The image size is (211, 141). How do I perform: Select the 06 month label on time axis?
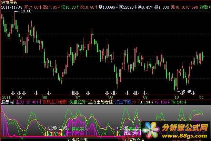click(45, 97)
